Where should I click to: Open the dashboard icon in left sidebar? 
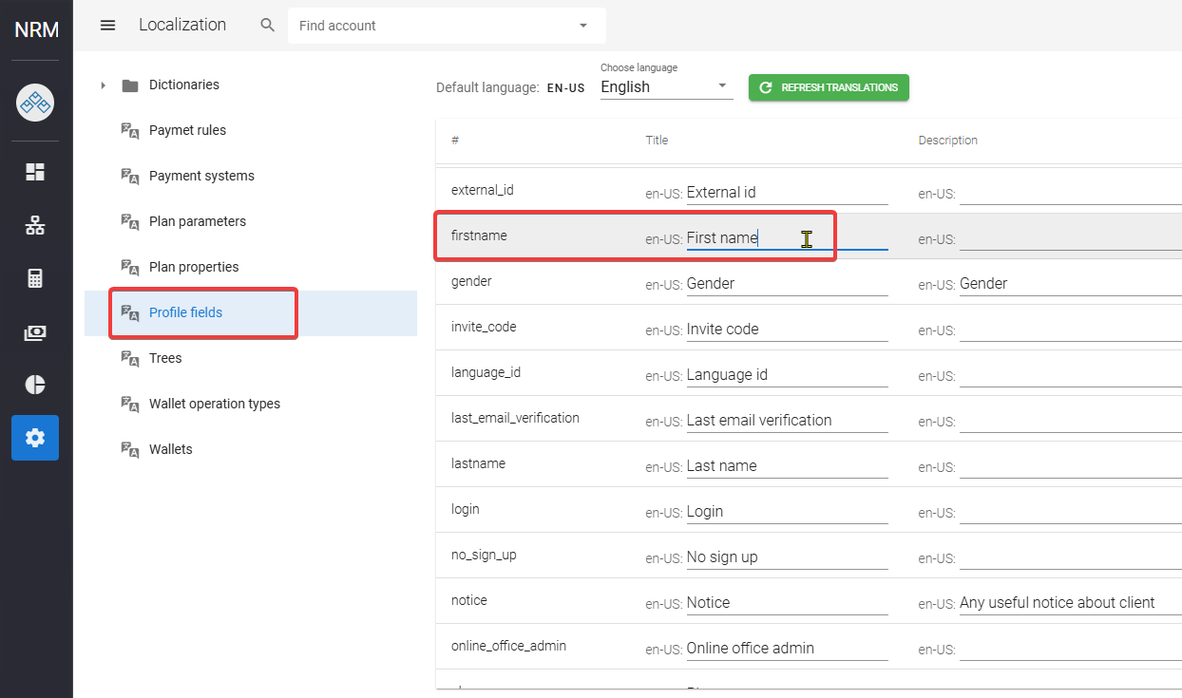click(35, 172)
